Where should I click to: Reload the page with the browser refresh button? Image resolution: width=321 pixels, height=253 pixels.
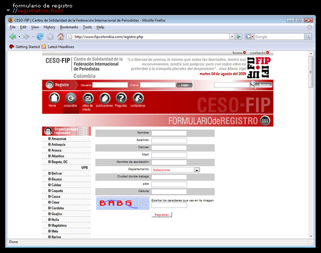coord(40,37)
